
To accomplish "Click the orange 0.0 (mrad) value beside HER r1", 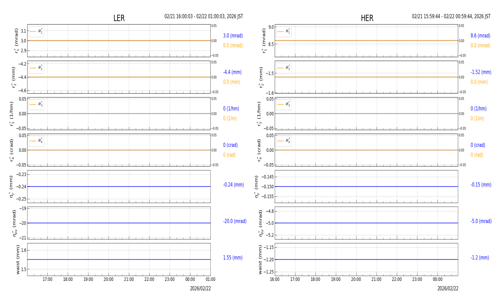I will point(480,46).
